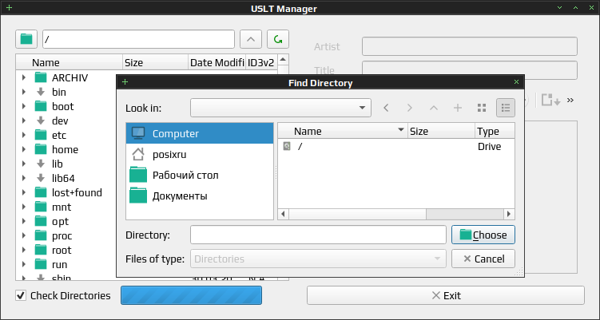
Task: Show more toolbar items via double chevron
Action: click(x=570, y=101)
